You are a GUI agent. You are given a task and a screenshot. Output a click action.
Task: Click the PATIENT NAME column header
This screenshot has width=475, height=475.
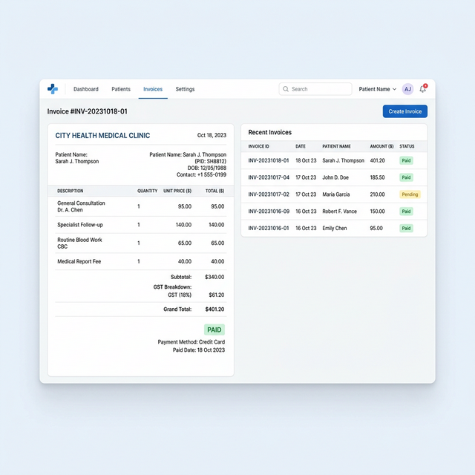click(x=336, y=146)
